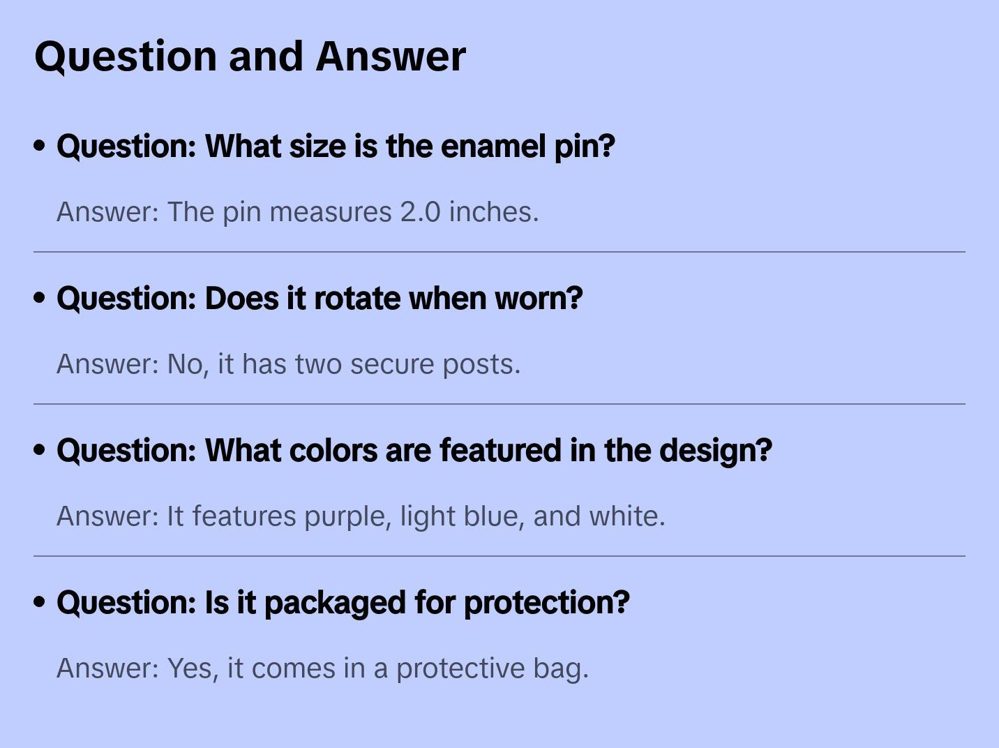Open the question about featured design colors
999x748 pixels.
coord(414,451)
